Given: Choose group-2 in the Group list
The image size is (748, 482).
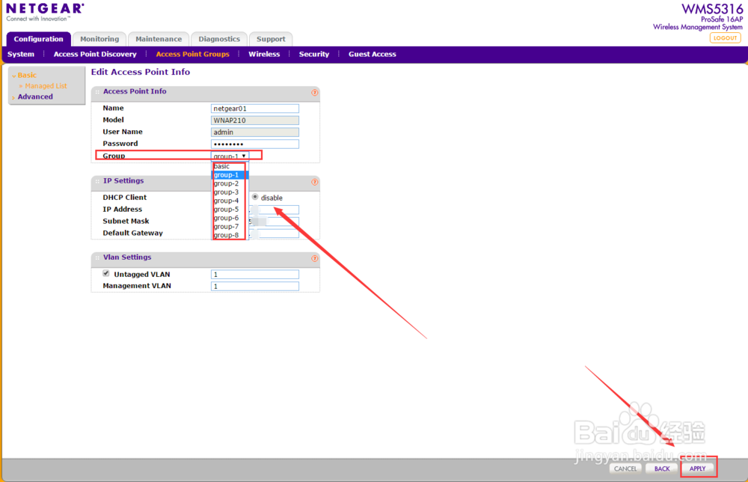Looking at the screenshot, I should point(229,183).
